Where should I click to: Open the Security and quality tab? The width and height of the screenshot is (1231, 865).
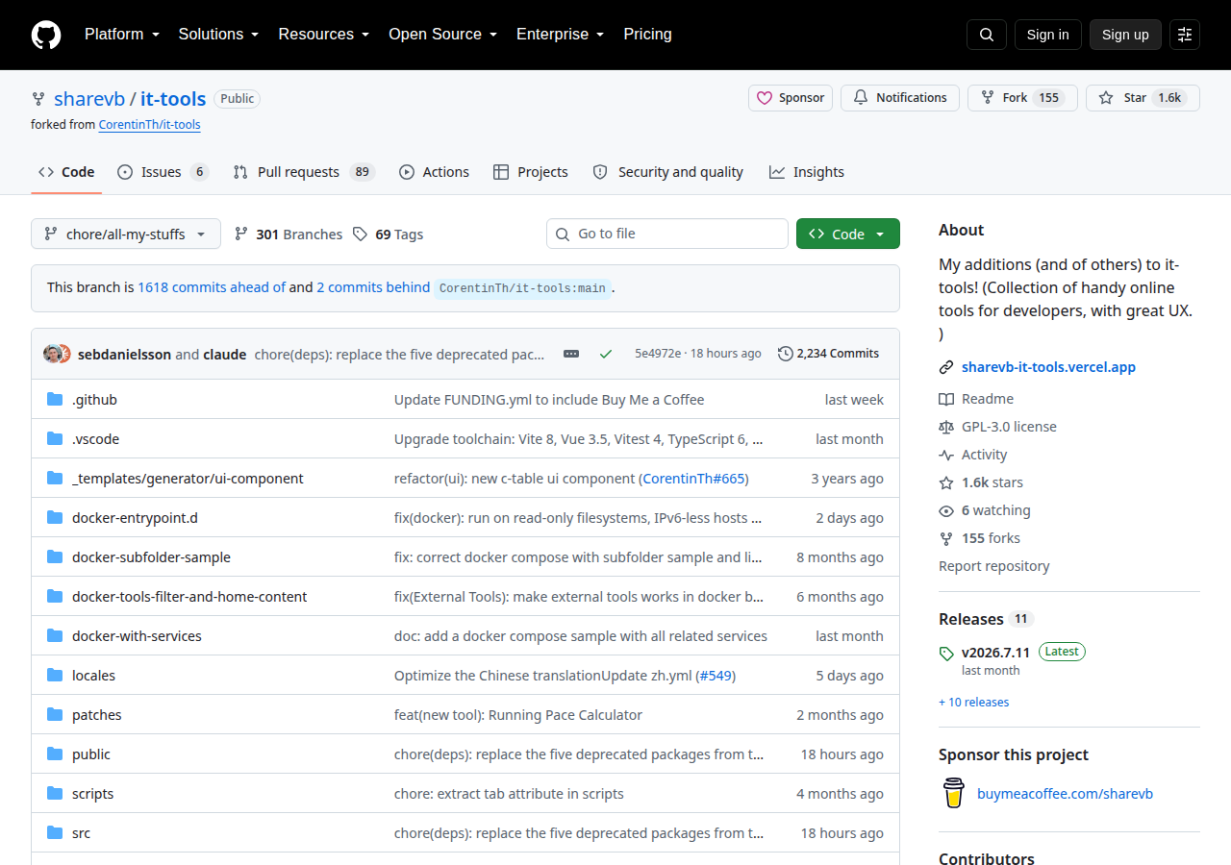click(x=668, y=172)
